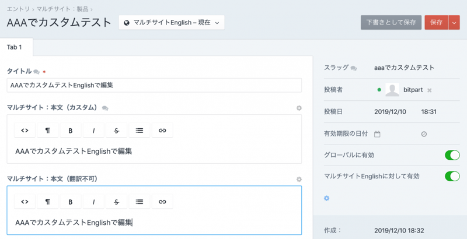Apply strikethrough in the custom body editor
Image resolution: width=467 pixels, height=239 pixels.
coord(116,131)
